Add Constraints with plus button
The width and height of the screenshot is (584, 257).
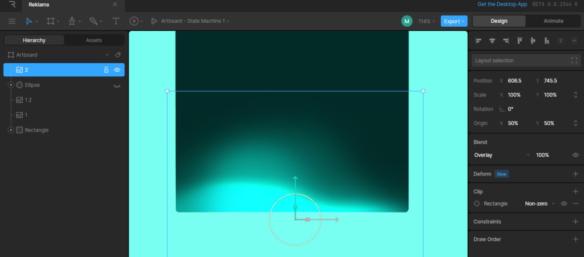pyautogui.click(x=575, y=221)
